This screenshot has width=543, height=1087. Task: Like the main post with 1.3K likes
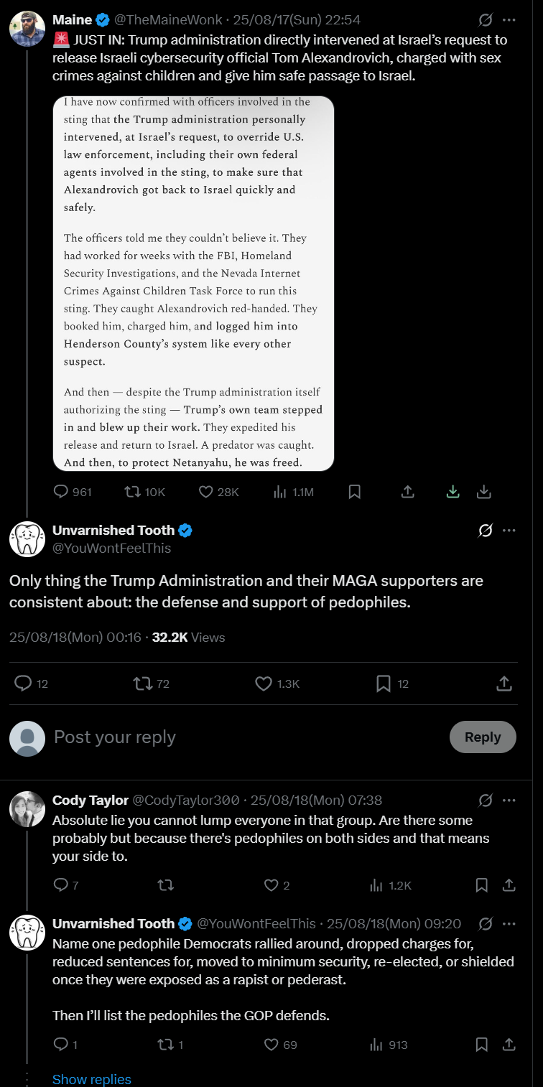coord(277,684)
